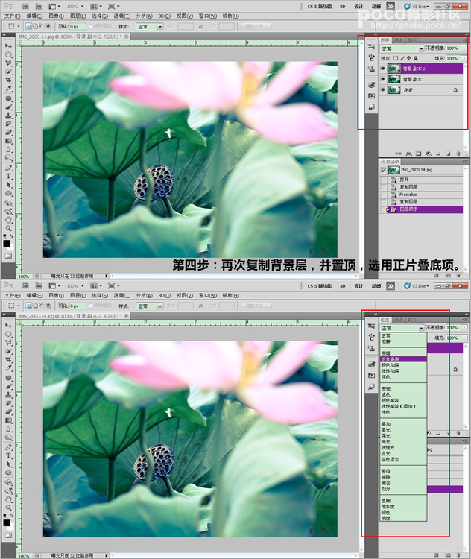Pick the Crop tool in the lower window

8,360
